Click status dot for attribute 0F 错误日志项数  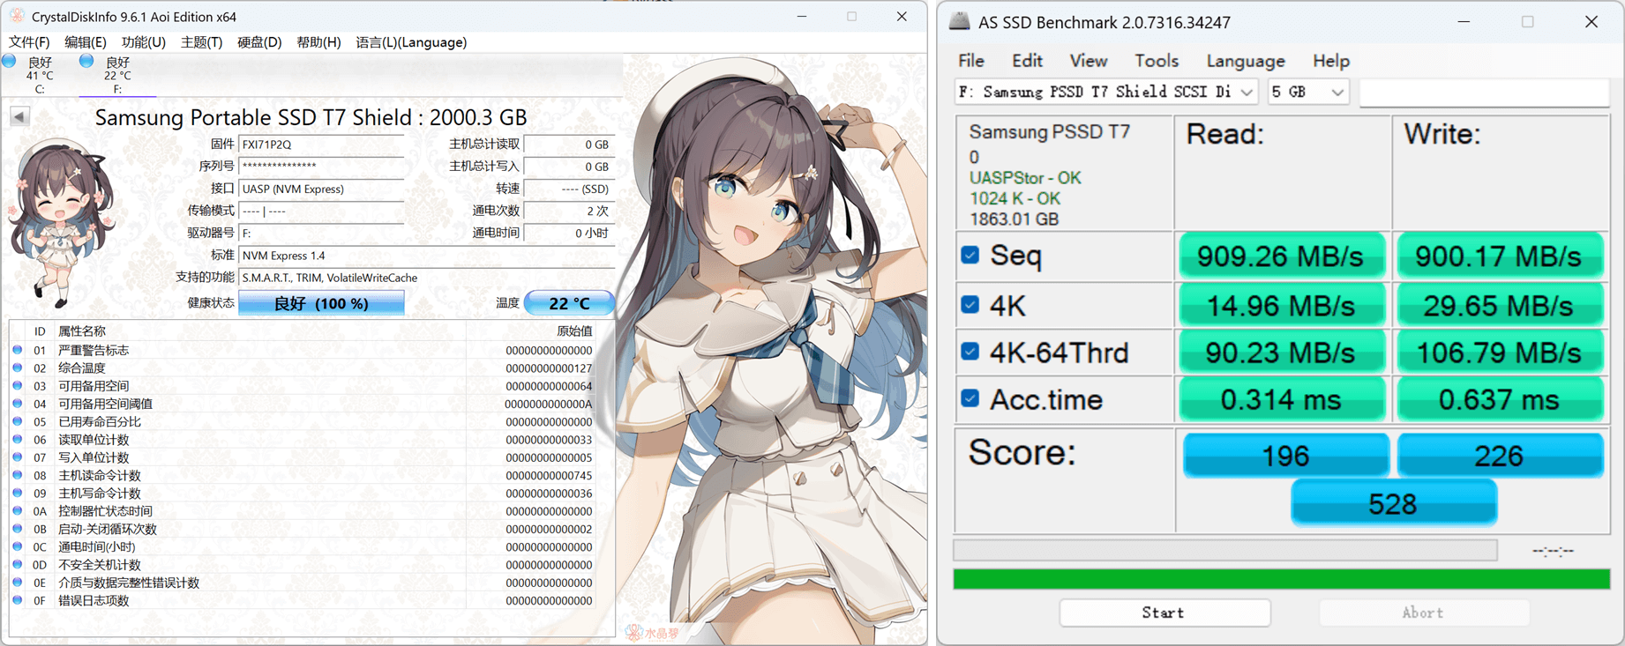tap(18, 600)
